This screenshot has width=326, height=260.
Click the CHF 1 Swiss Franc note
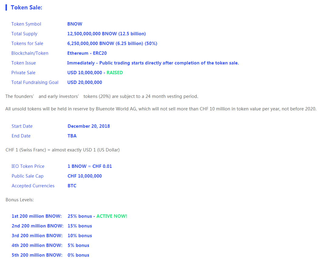click(62, 150)
